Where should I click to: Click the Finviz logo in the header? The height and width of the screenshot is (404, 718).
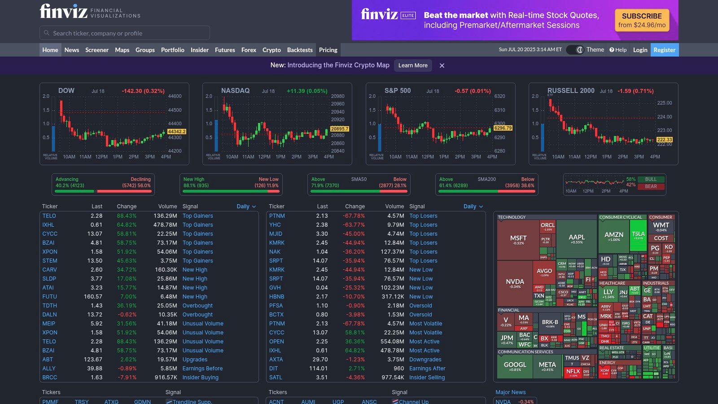tap(64, 11)
